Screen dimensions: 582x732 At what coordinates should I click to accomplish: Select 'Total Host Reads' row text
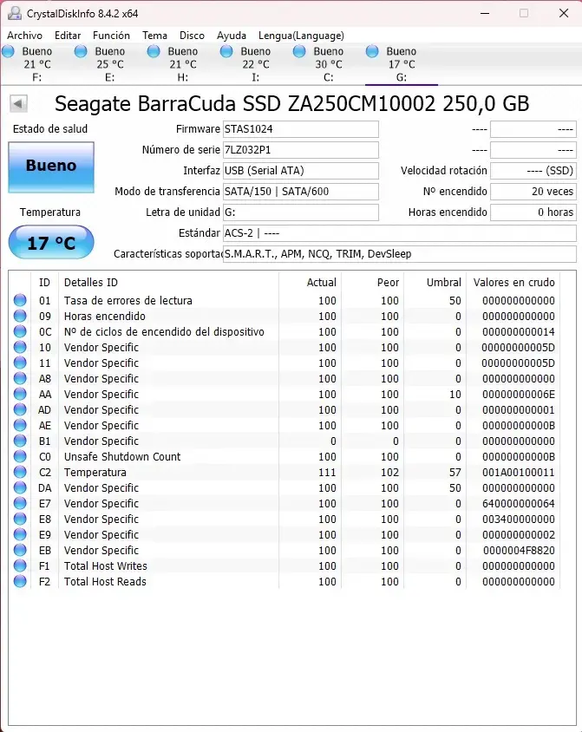tap(105, 582)
